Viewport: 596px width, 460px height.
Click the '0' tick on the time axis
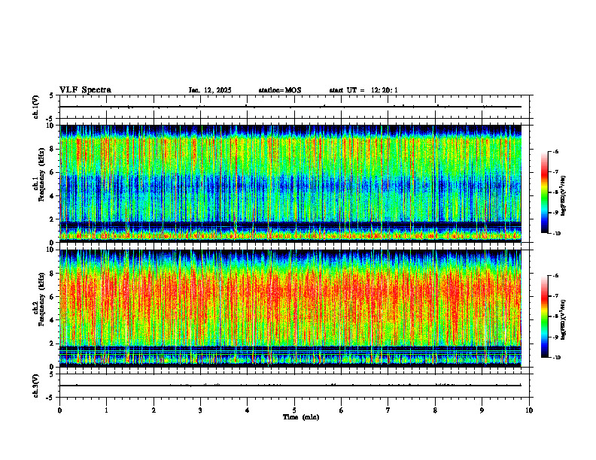point(59,410)
